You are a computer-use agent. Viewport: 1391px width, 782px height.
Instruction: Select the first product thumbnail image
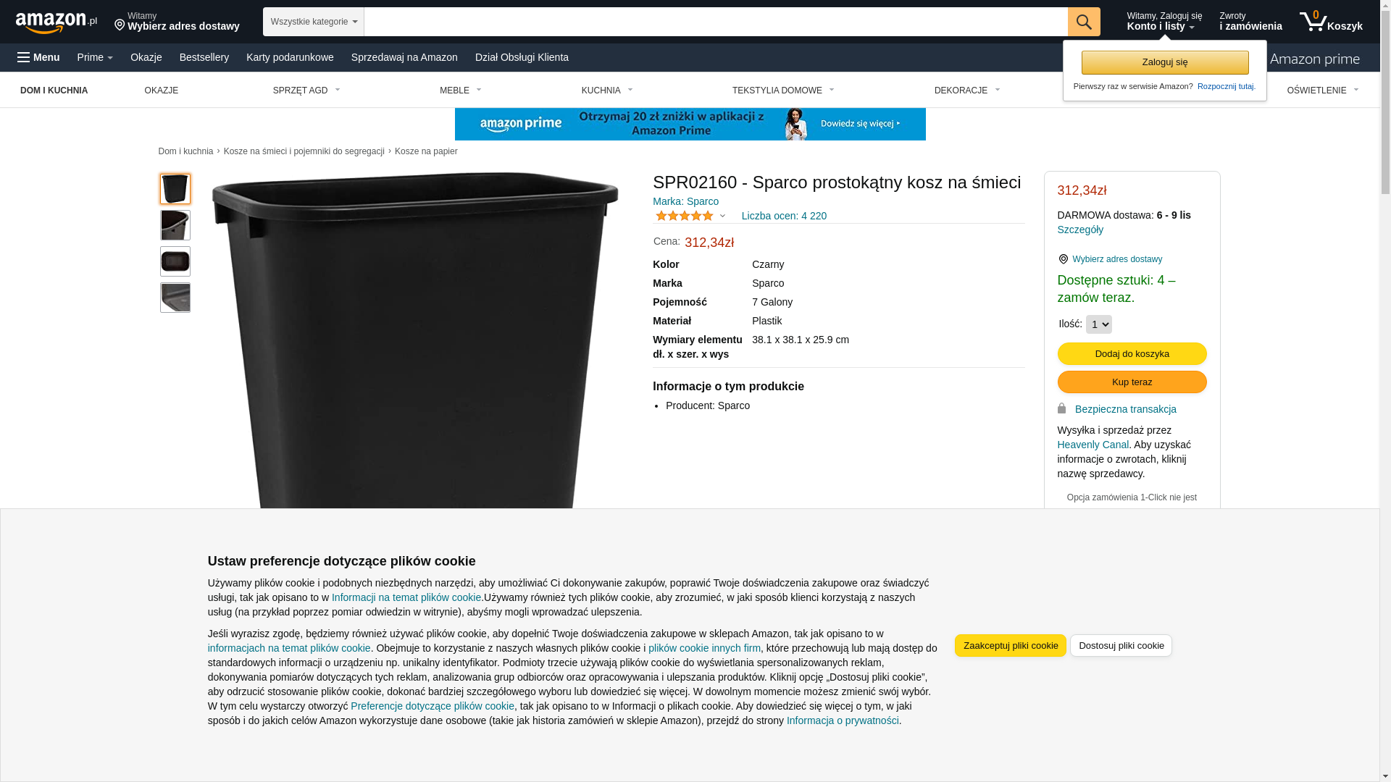coord(175,189)
